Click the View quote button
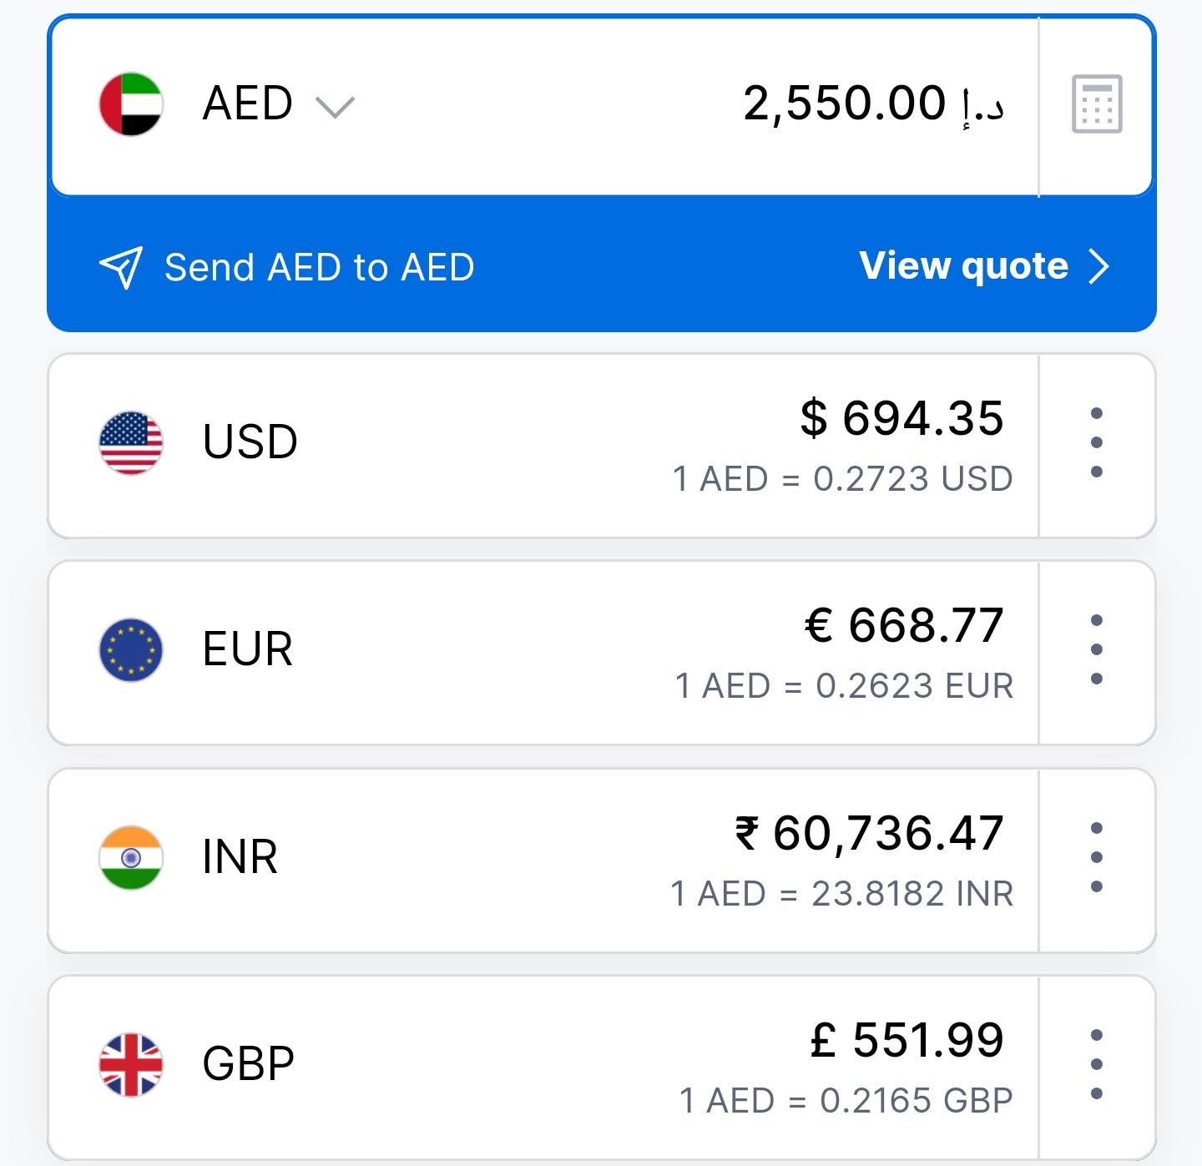The height and width of the screenshot is (1166, 1202). (x=964, y=266)
